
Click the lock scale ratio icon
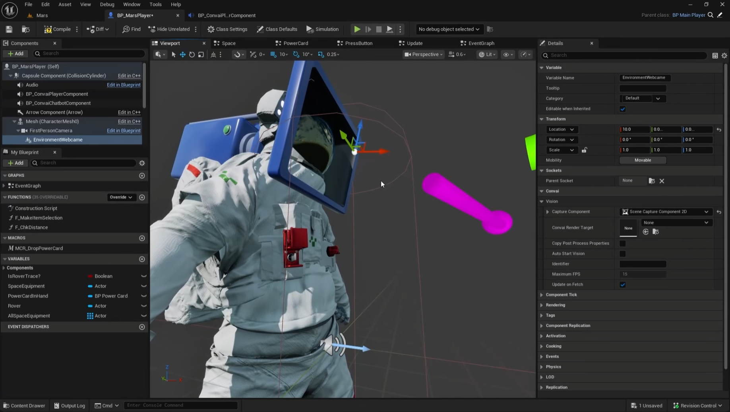[x=584, y=150]
